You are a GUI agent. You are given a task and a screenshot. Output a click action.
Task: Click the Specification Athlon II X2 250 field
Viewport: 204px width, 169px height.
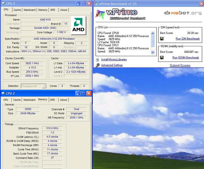tap(54, 39)
